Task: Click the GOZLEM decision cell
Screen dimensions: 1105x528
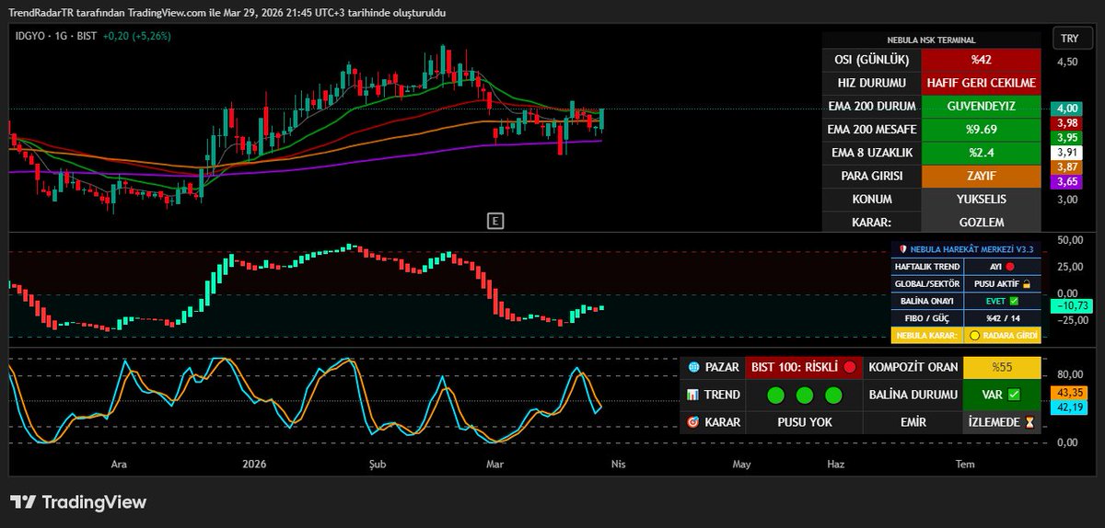Action: pos(981,222)
